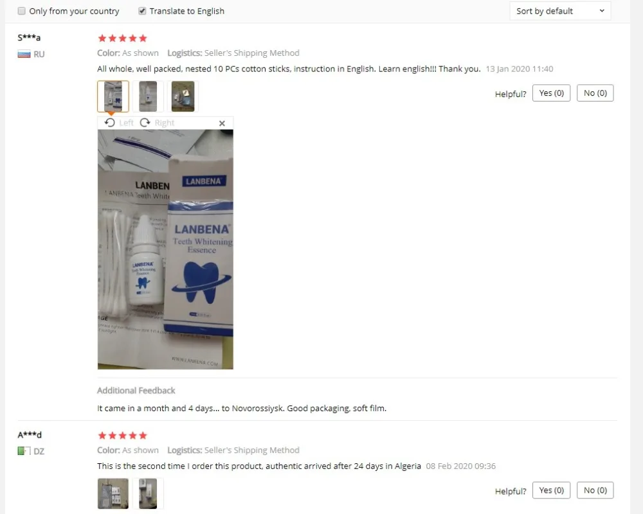The height and width of the screenshot is (514, 643).
Task: Rotate the review photo right
Action: [x=157, y=123]
